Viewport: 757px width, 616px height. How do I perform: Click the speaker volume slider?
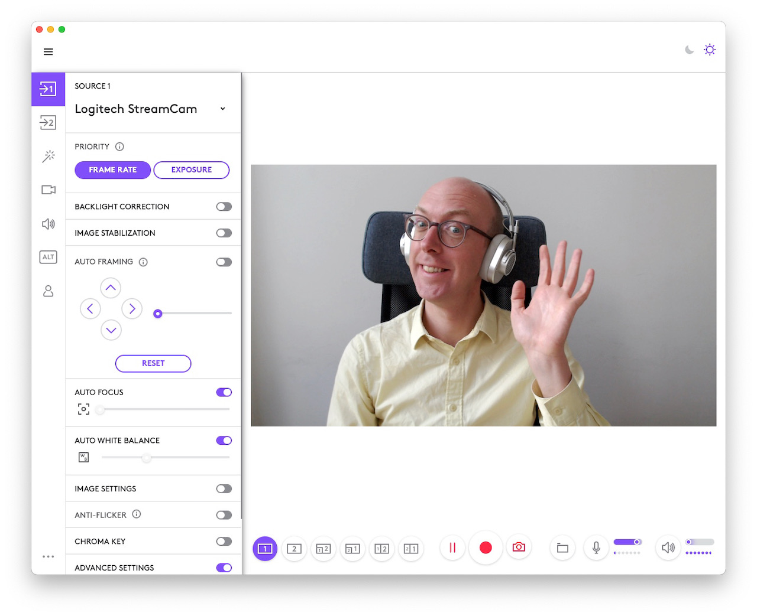700,542
